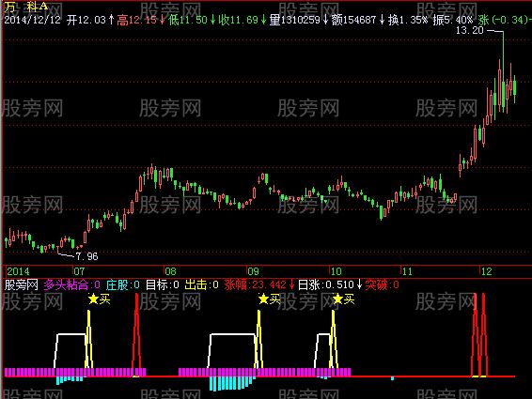Click the 涨幅:23.442 indicator value

click(x=256, y=284)
